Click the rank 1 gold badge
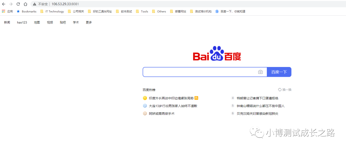The image size is (346, 148). (145, 98)
